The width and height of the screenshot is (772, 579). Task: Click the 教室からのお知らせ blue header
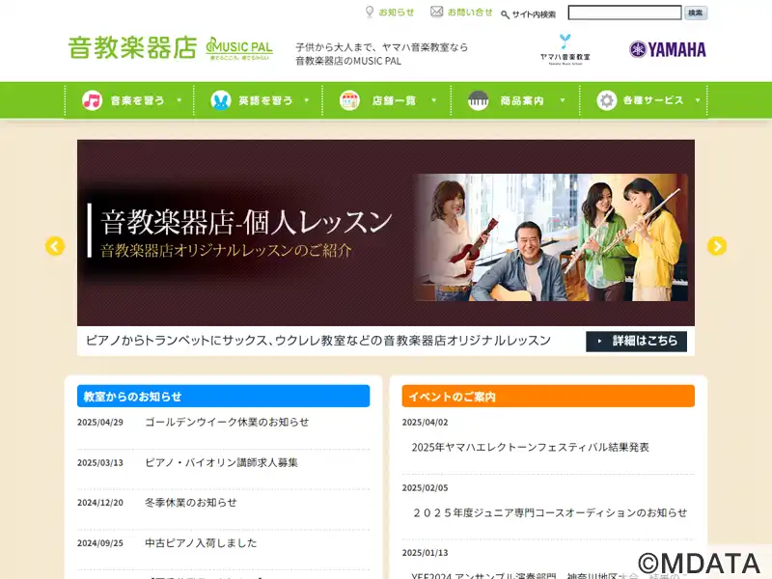[224, 396]
